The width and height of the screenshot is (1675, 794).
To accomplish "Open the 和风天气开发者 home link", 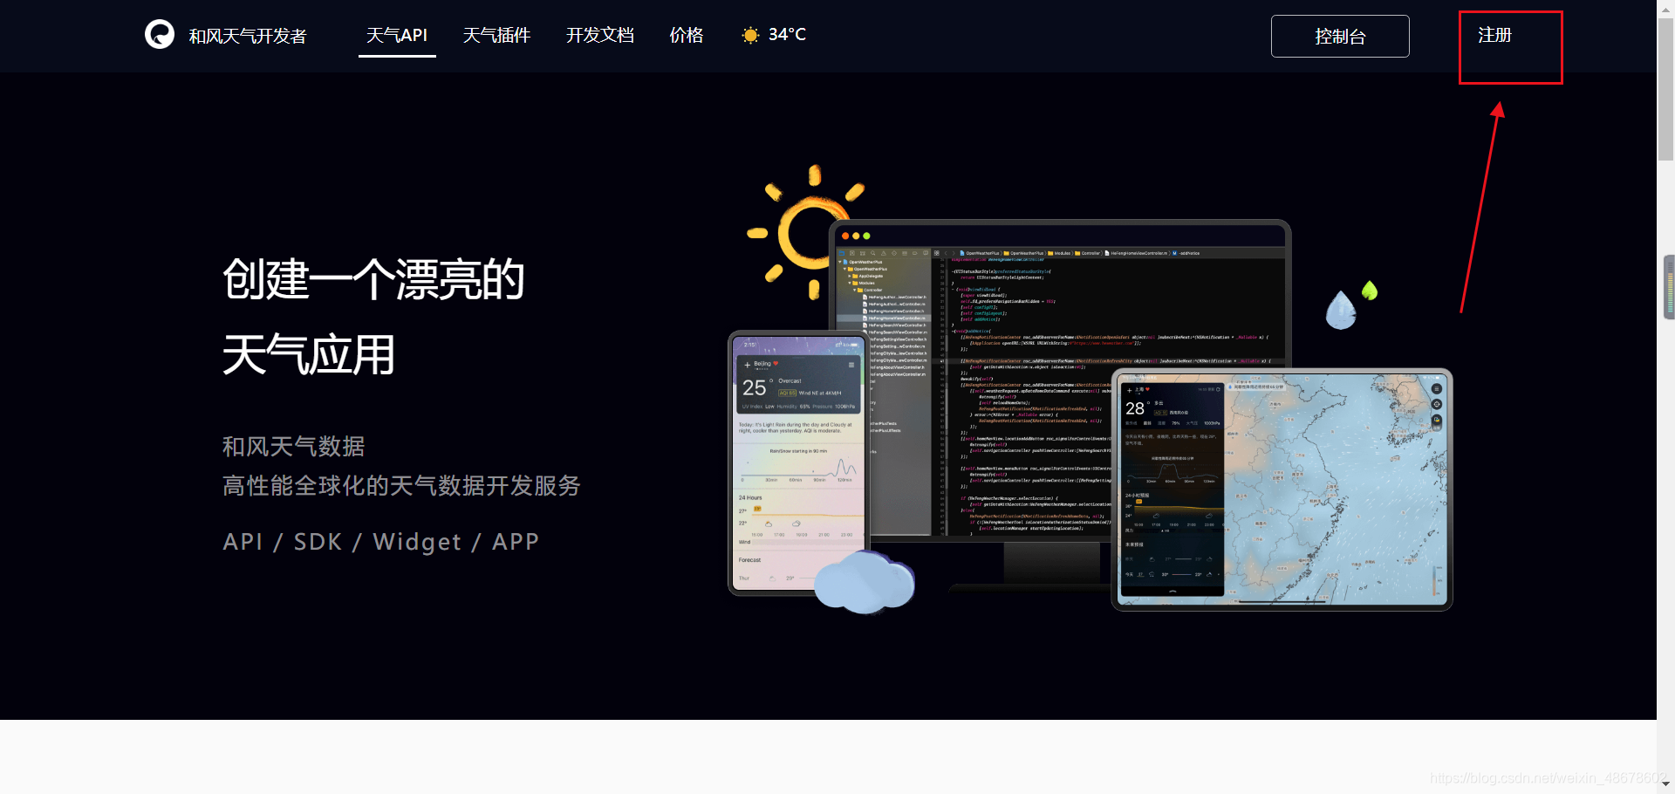I will [x=248, y=36].
